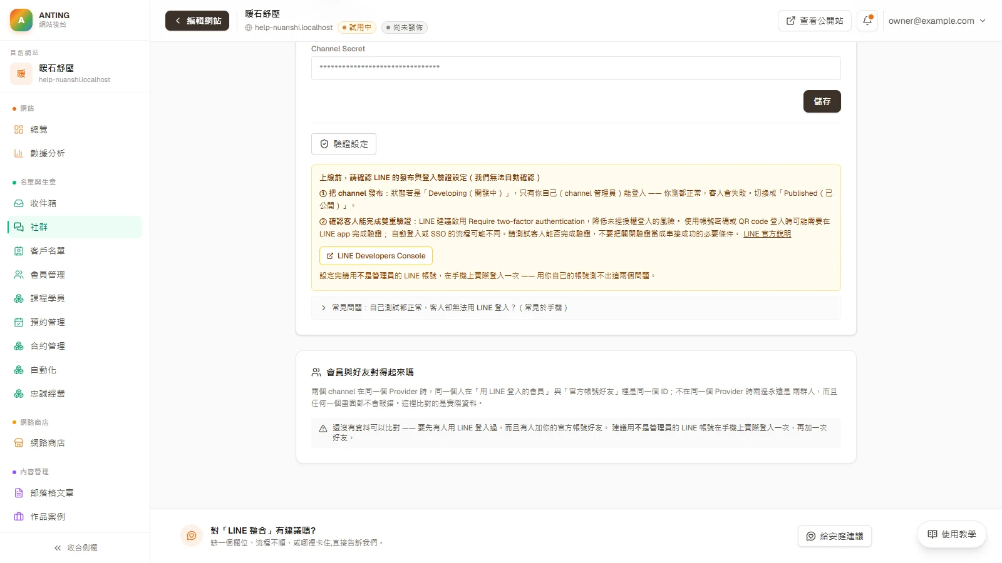Expand the 常見問題 LINE login FAQ
The height and width of the screenshot is (563, 1002).
576,308
